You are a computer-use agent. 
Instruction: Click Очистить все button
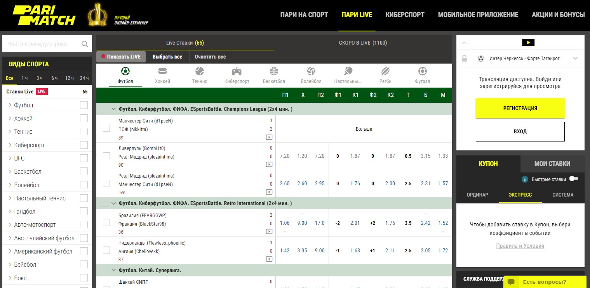[x=210, y=57]
